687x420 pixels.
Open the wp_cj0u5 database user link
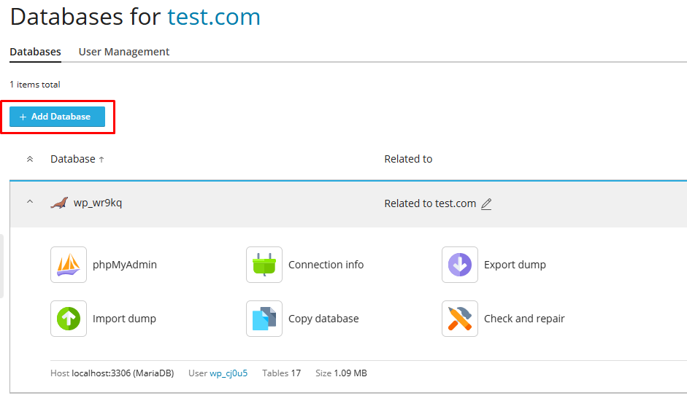229,373
